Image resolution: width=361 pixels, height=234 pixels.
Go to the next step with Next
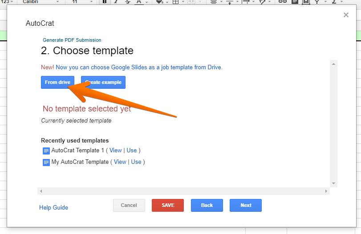[x=246, y=205]
